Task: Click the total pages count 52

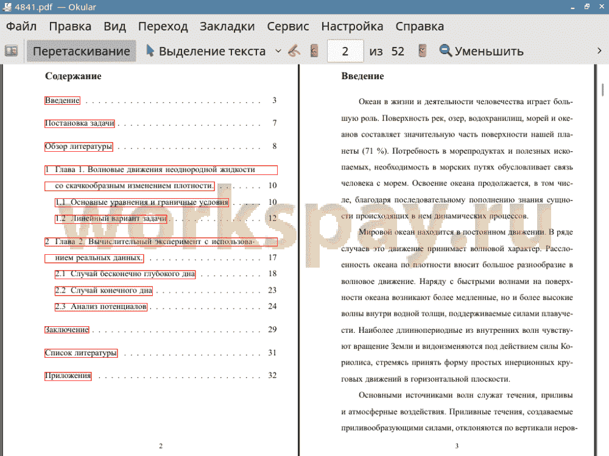Action: click(398, 51)
